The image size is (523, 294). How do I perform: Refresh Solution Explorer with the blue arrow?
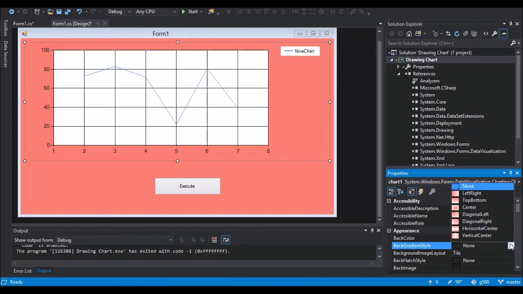[457, 33]
